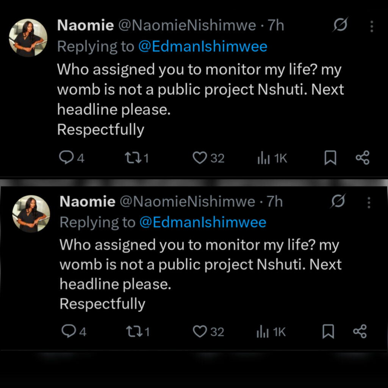
Task: Open more options menu on top tweet
Action: 372,26
